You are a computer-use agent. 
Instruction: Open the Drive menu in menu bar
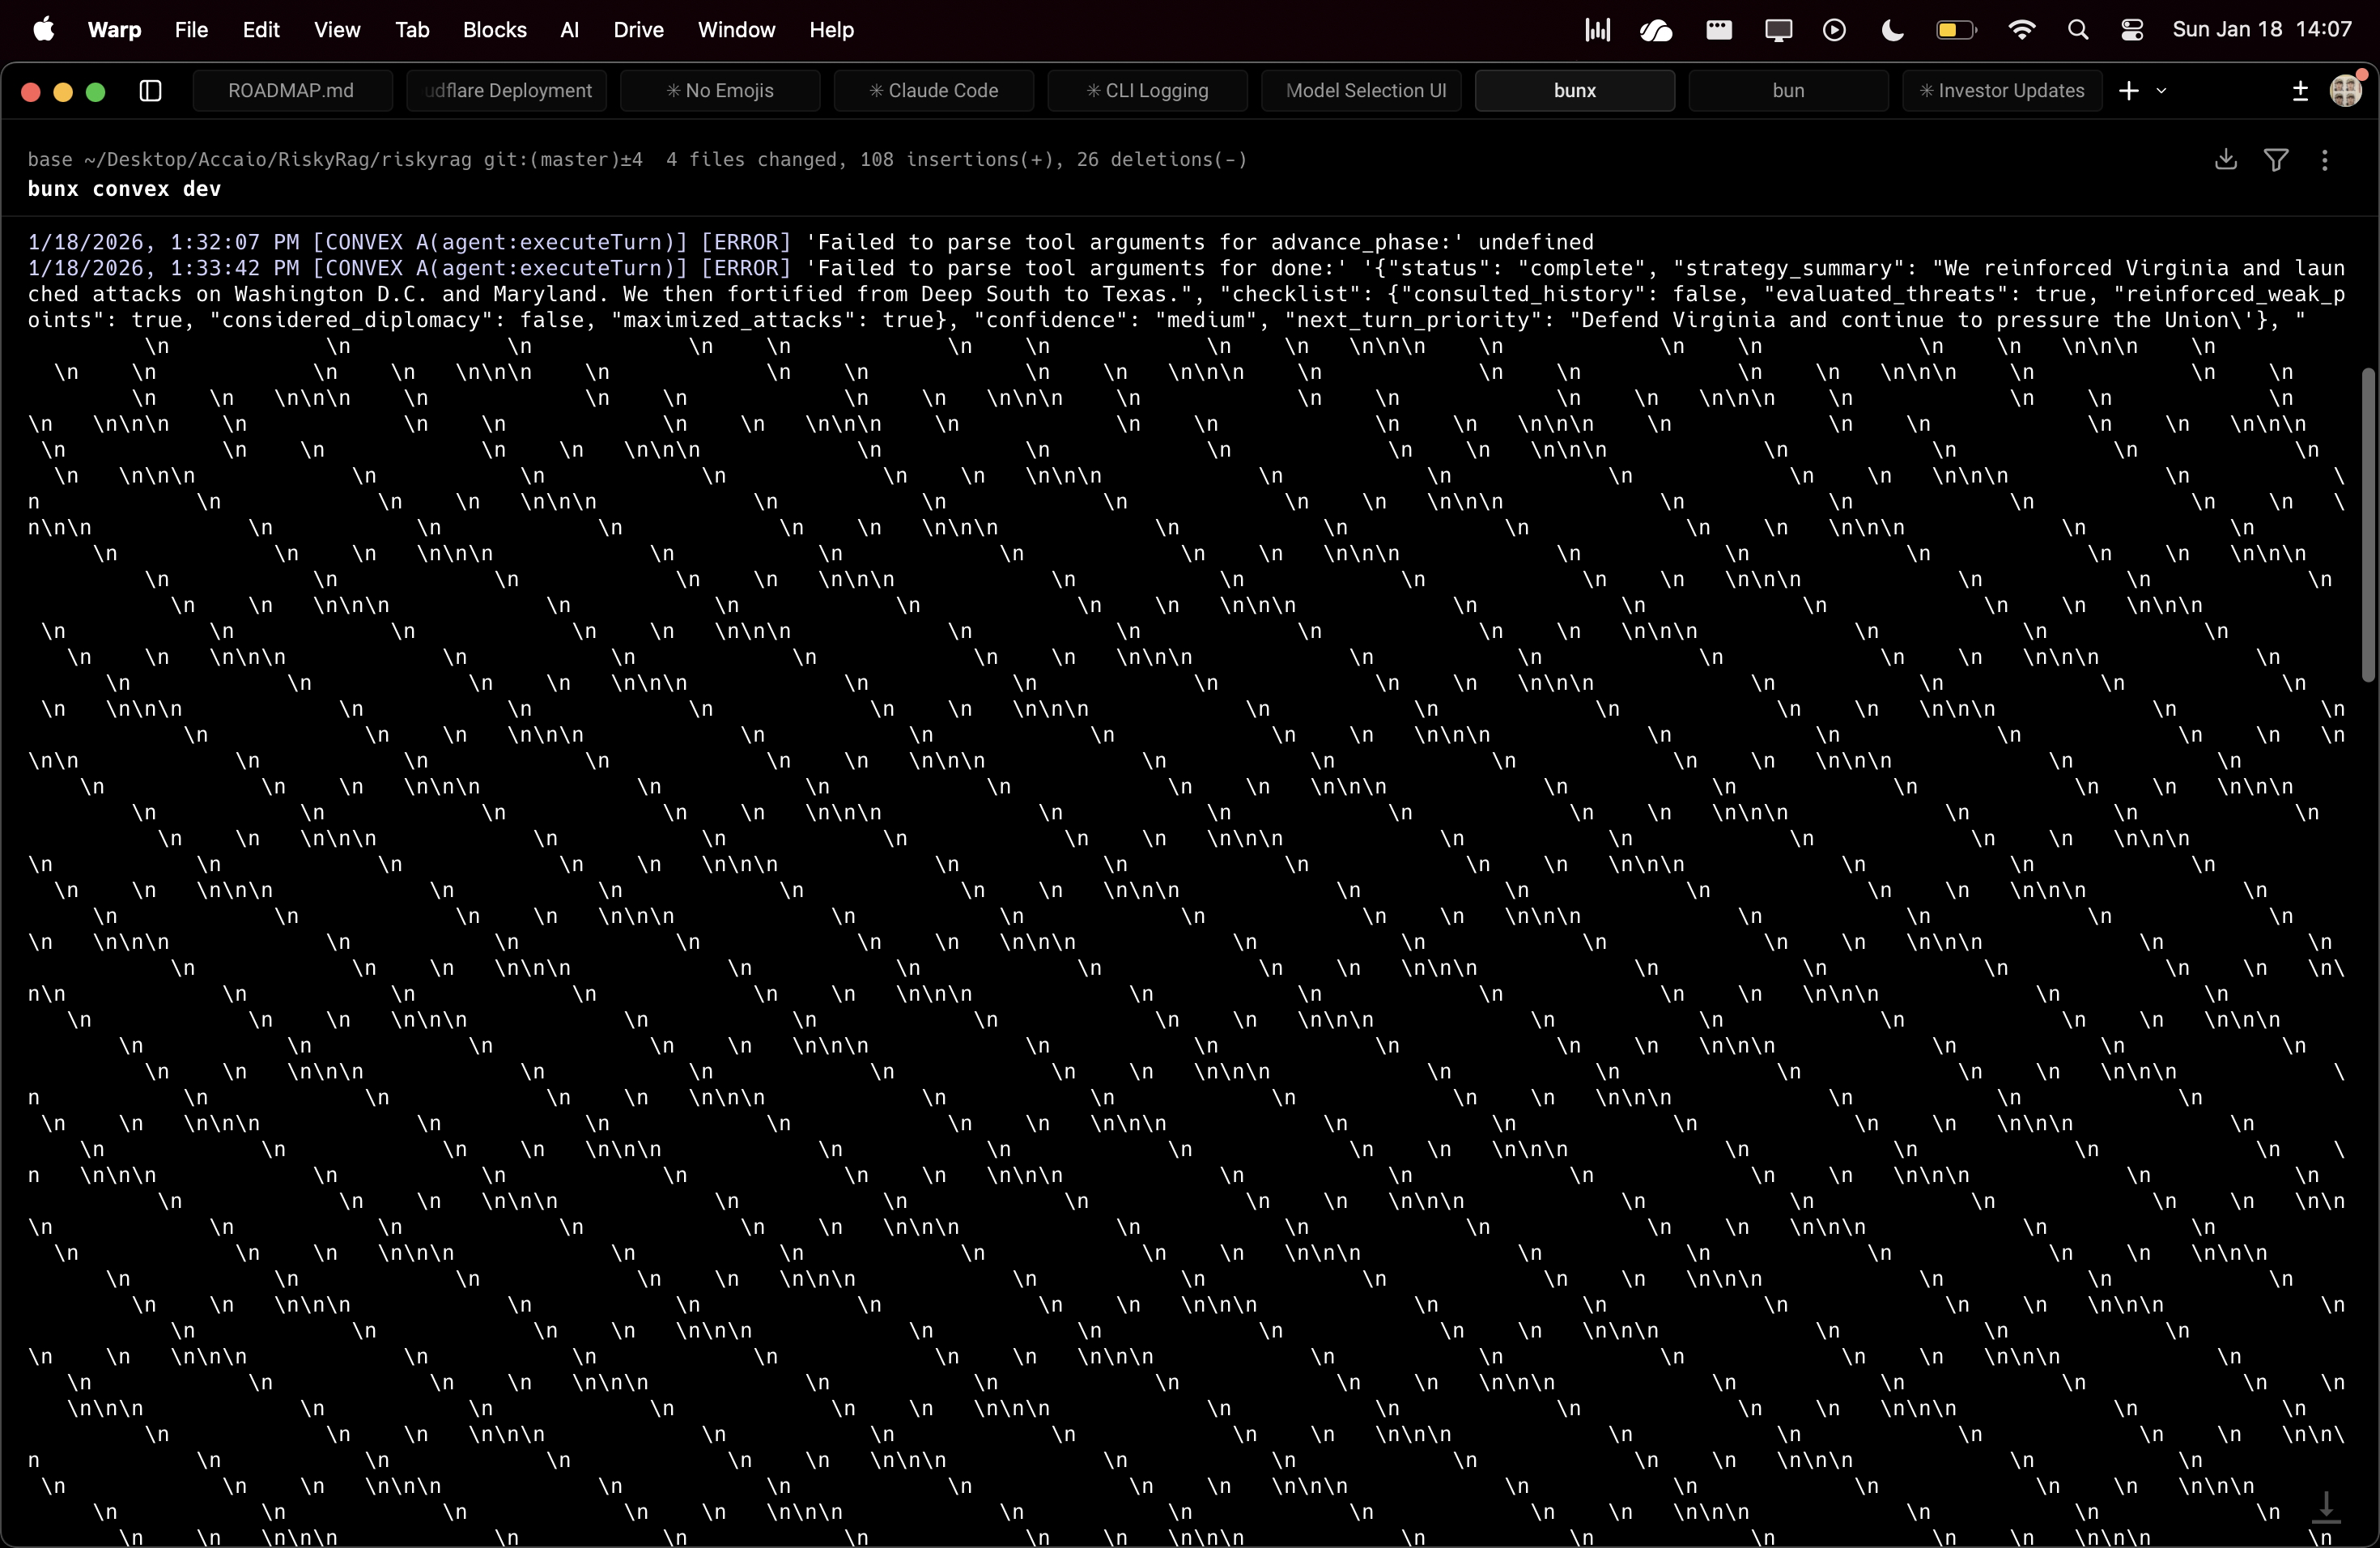pyautogui.click(x=638, y=30)
